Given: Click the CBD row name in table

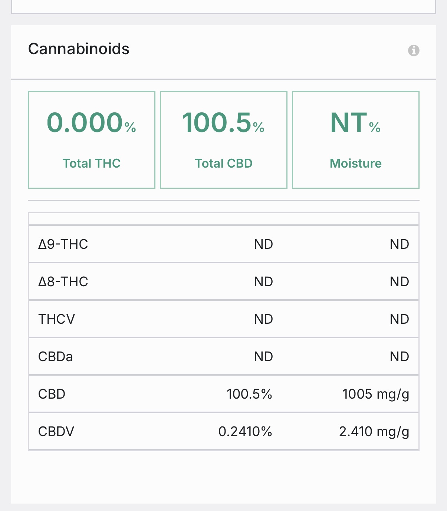Looking at the screenshot, I should (x=52, y=394).
